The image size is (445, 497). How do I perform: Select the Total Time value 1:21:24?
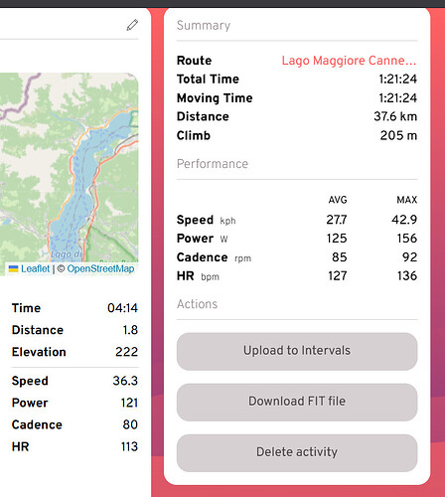(397, 80)
